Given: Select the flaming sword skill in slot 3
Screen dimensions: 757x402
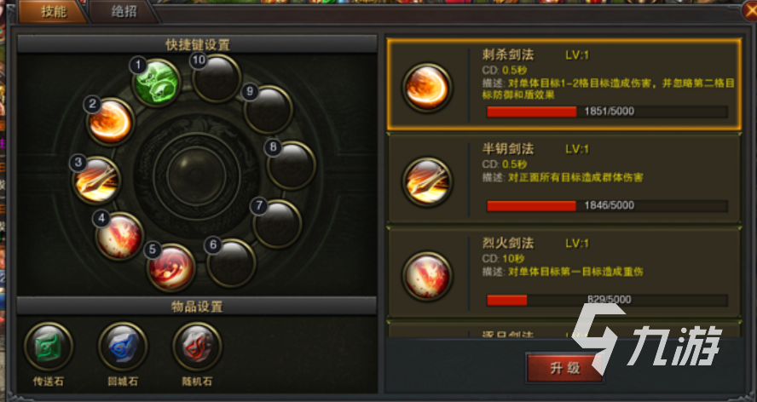Looking at the screenshot, I should (96, 180).
